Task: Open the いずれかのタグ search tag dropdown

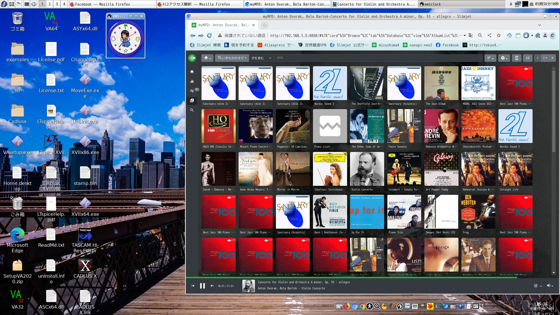Action: (x=232, y=58)
